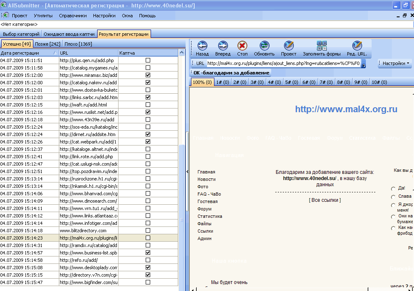Open the URL address history dropdown
414x291 pixels.
click(x=363, y=64)
